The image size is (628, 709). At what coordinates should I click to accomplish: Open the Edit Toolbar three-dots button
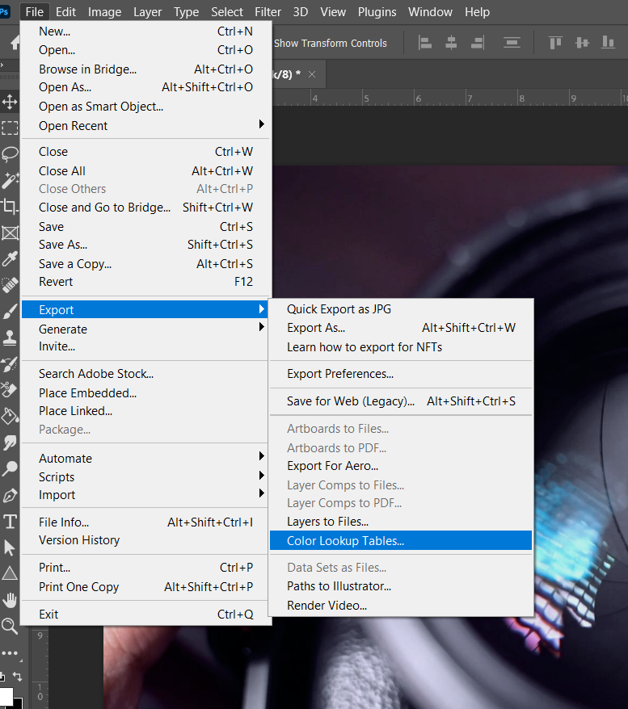click(x=10, y=653)
